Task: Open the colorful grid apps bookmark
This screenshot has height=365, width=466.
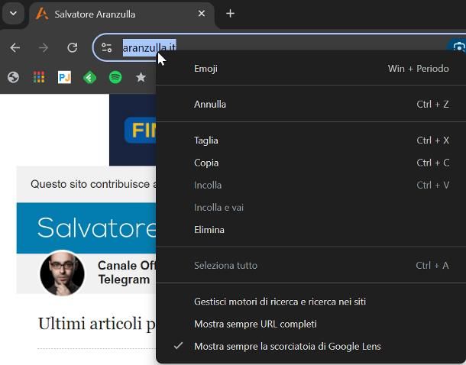Action: [x=39, y=78]
